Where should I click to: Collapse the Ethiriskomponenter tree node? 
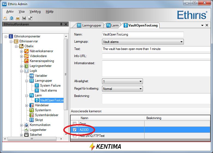pos(6,37)
